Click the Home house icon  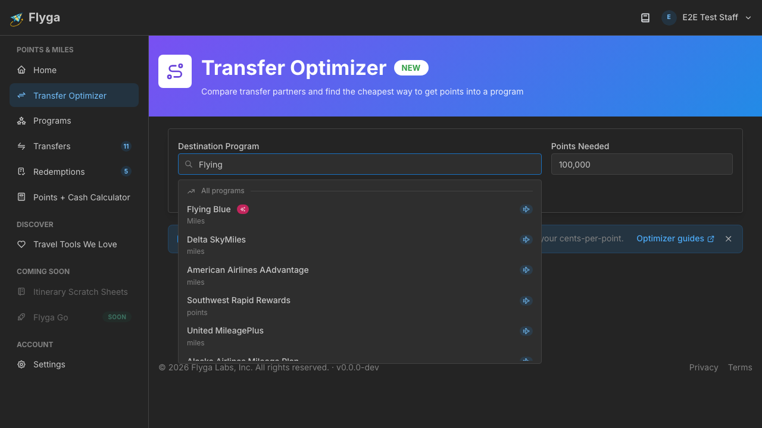21,70
